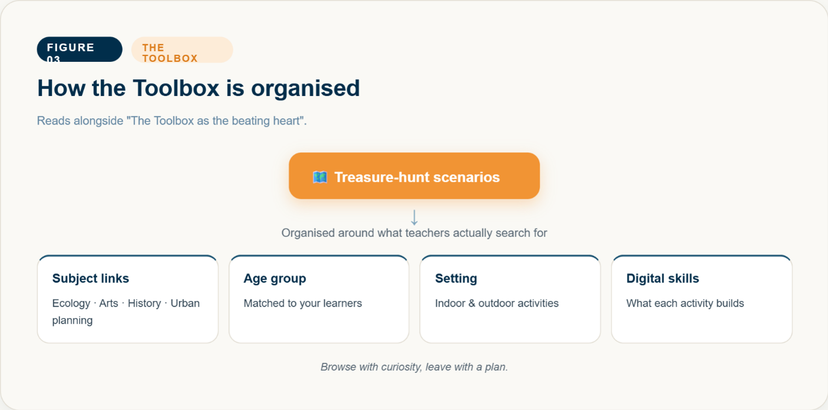Open the Age group card
The height and width of the screenshot is (410, 828).
tap(319, 299)
